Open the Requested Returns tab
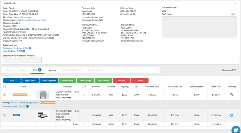This screenshot has width=241, height=133. coord(72,70)
